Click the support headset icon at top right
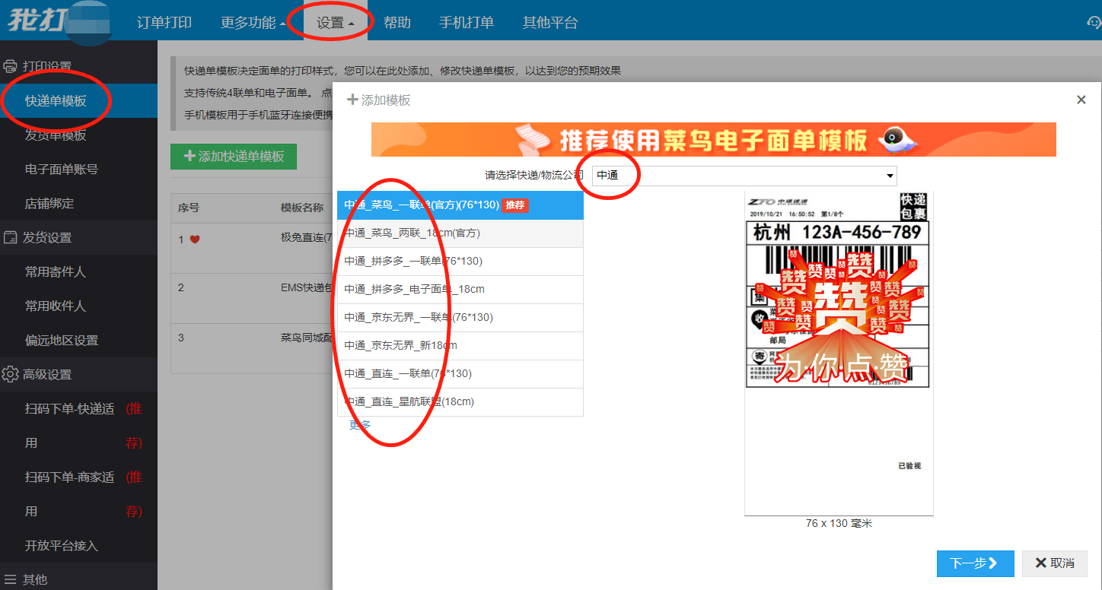 [1094, 22]
